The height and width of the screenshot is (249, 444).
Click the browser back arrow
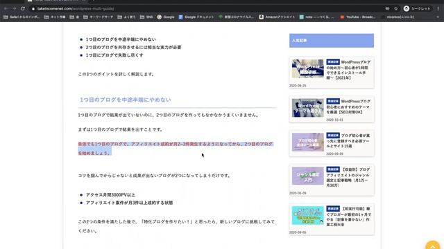pyautogui.click(x=6, y=9)
